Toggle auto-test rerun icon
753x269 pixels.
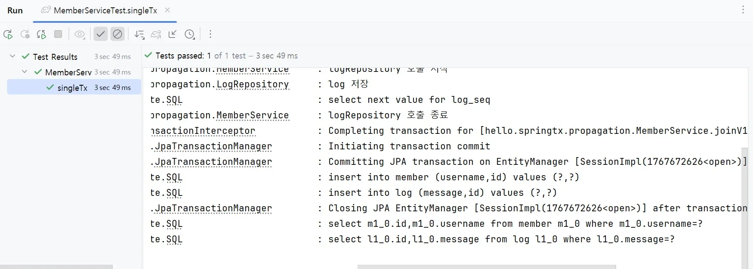(41, 34)
